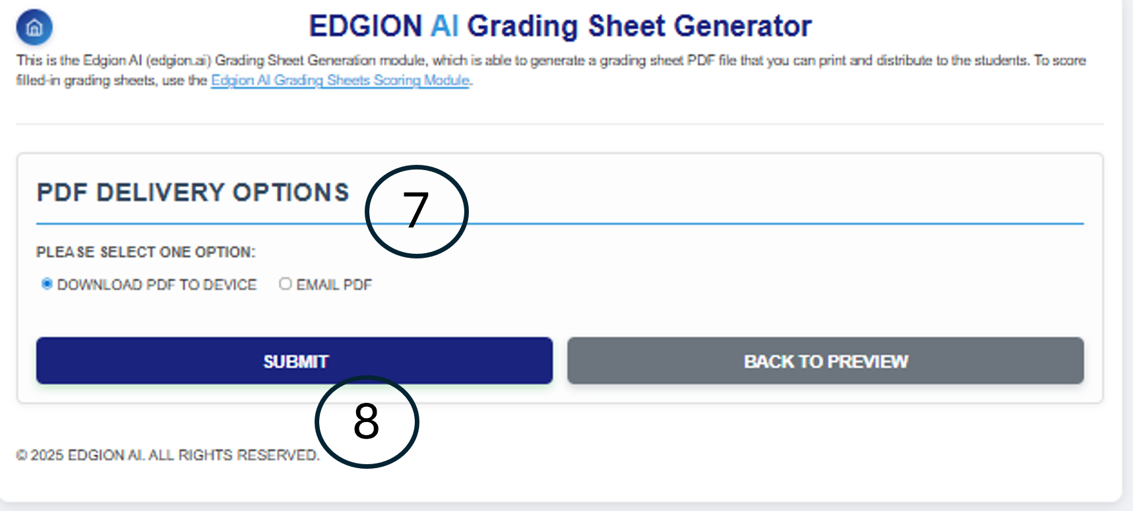Open the Edgion AI Grading Sheets Scoring Module link
1133x511 pixels.
click(340, 80)
